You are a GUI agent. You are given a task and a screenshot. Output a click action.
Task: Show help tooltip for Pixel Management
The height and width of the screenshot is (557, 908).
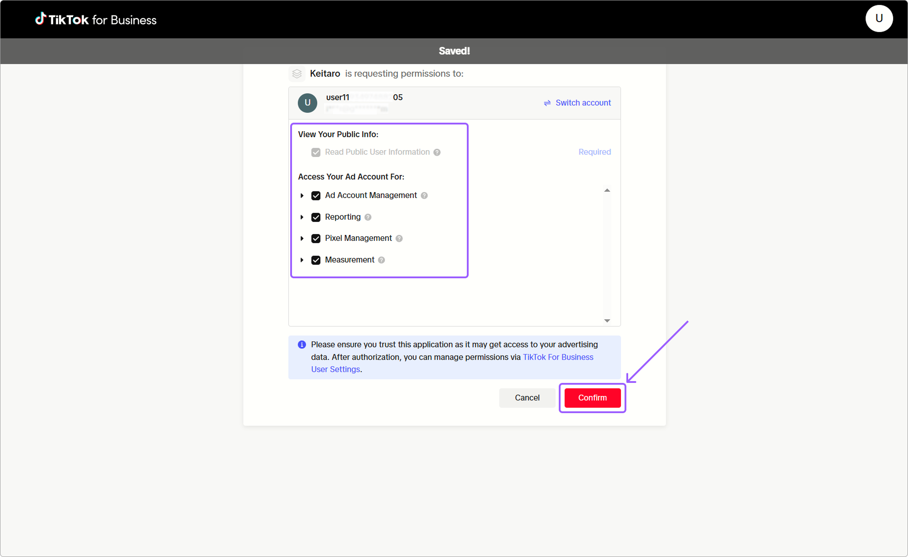[x=399, y=239]
